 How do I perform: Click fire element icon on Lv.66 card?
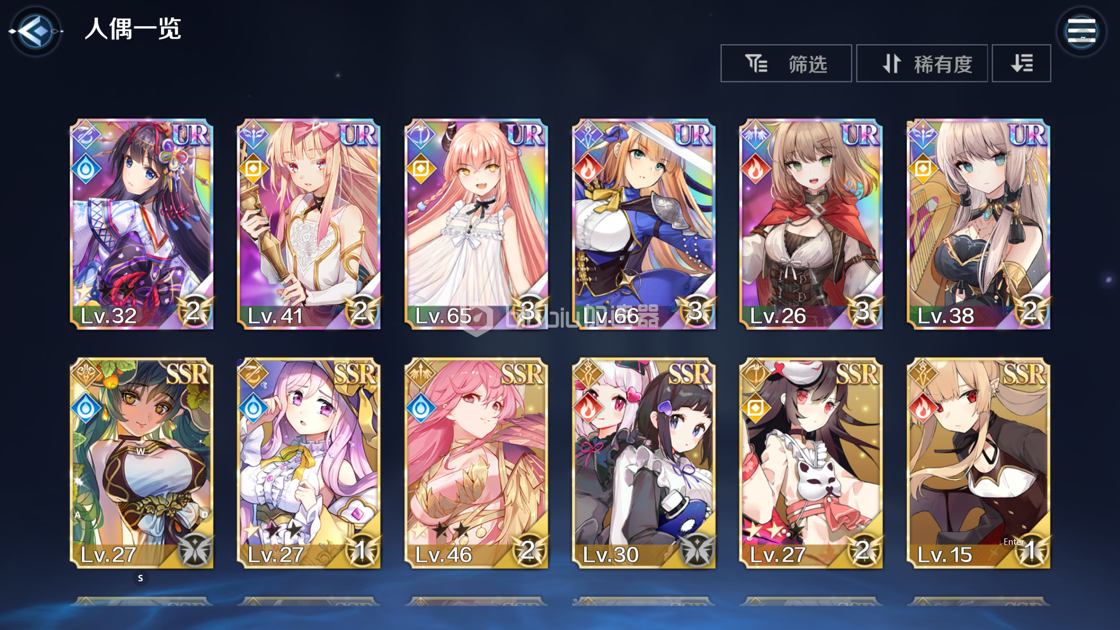pos(588,169)
